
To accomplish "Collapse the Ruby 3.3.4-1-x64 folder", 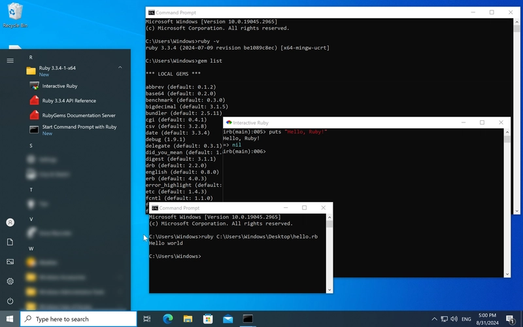I will 120,67.
